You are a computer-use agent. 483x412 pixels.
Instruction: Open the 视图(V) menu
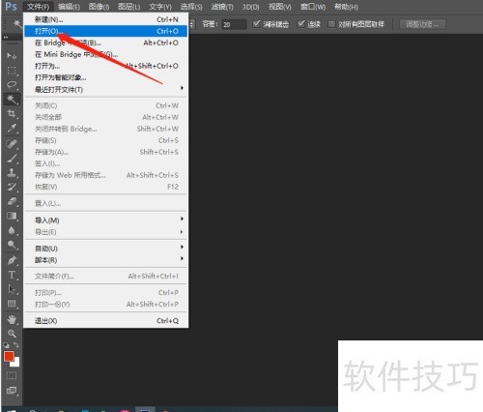(x=279, y=7)
